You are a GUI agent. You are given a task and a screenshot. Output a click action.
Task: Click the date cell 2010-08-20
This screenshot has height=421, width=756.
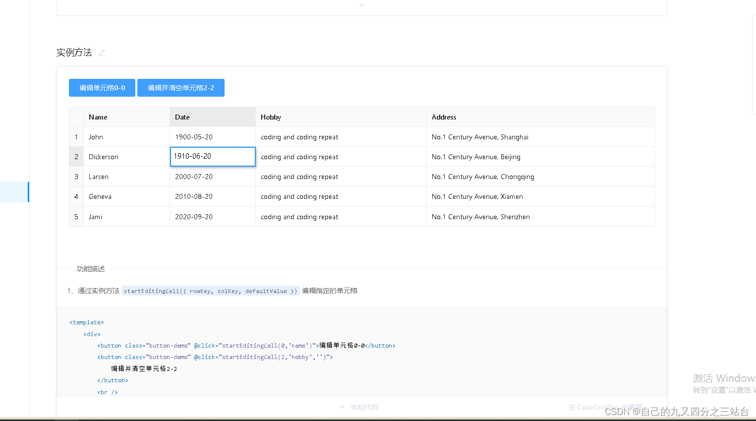coord(213,196)
